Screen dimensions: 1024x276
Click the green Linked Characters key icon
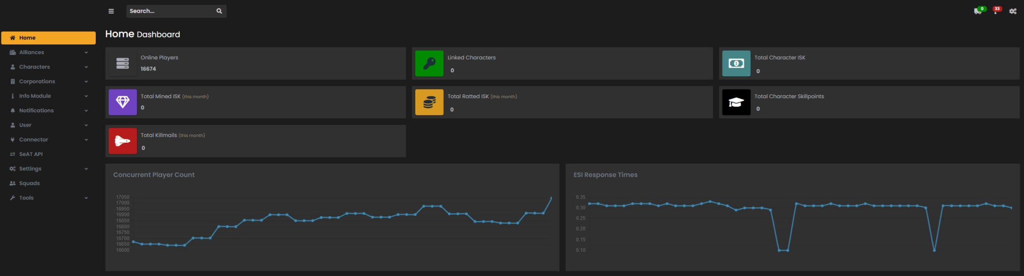point(429,64)
